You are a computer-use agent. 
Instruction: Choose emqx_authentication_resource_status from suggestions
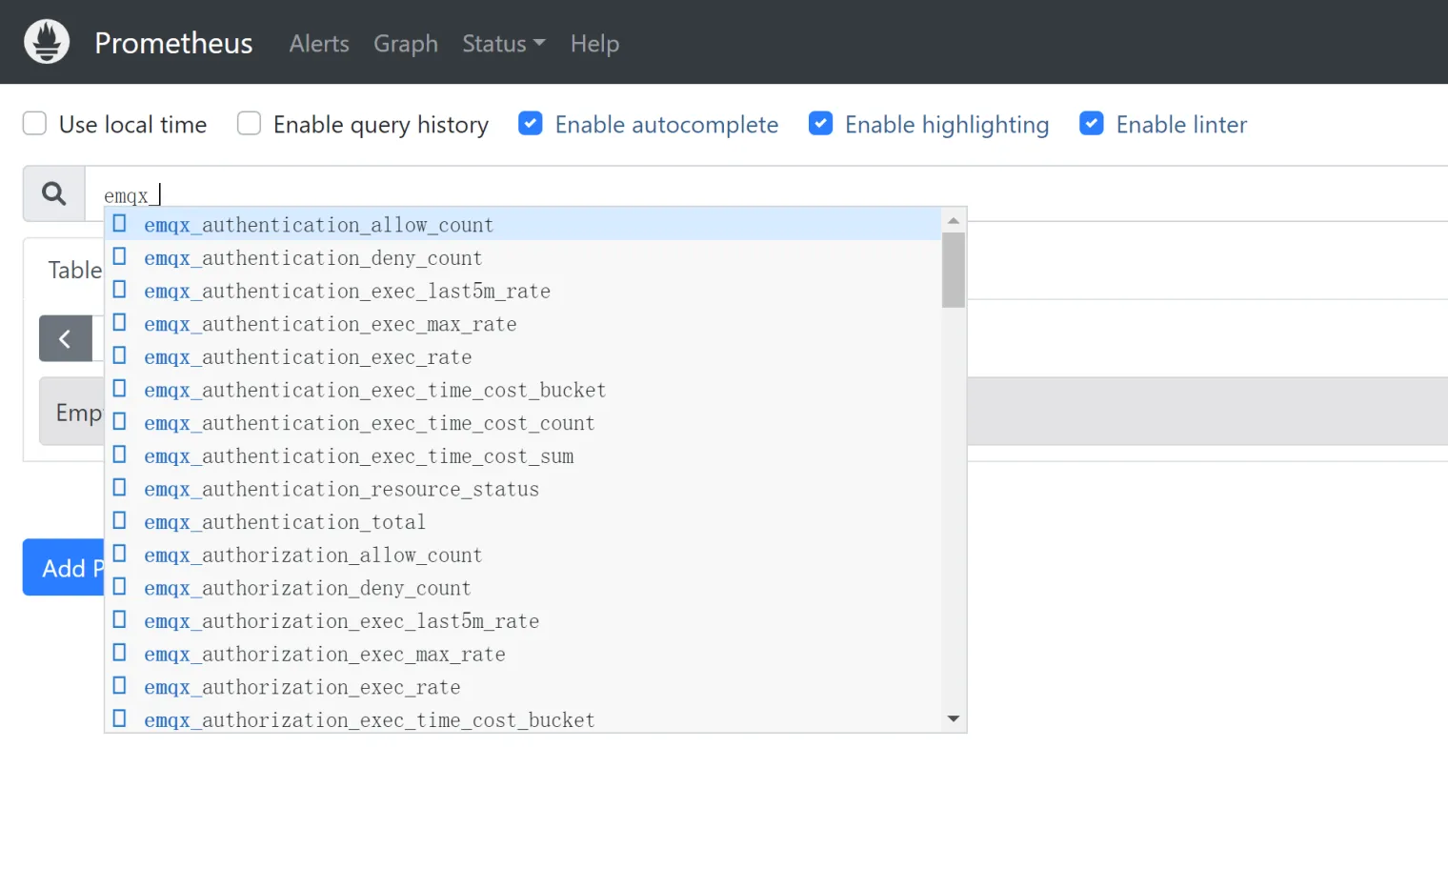tap(341, 489)
